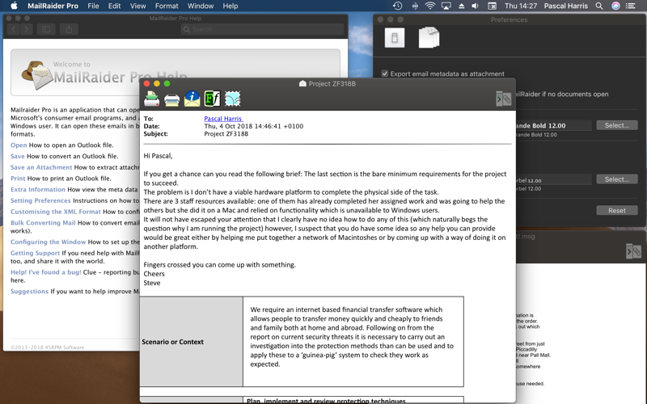Image resolution: width=647 pixels, height=404 pixels.
Task: Open 'Configuring the Window' help link
Action: (49, 242)
